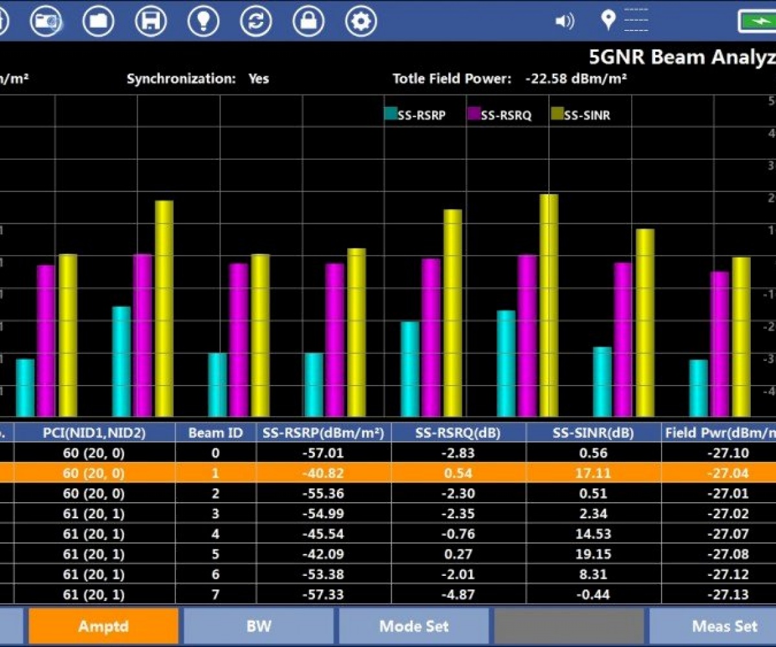Sort by PCI(NID1,NID2) column header
The image size is (776, 647).
click(94, 433)
